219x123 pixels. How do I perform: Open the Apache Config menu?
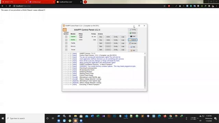[x=116, y=37]
